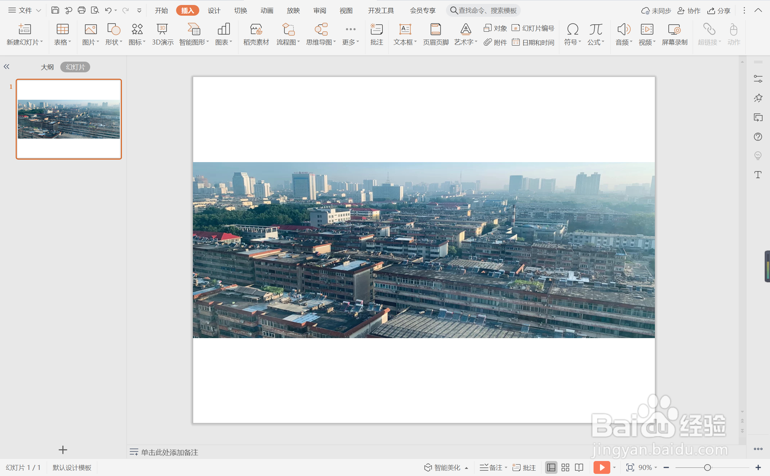770x476 pixels.
Task: Insert Slide Number (幻灯片编号)
Action: pos(533,28)
